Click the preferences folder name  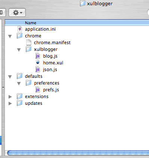(47, 83)
